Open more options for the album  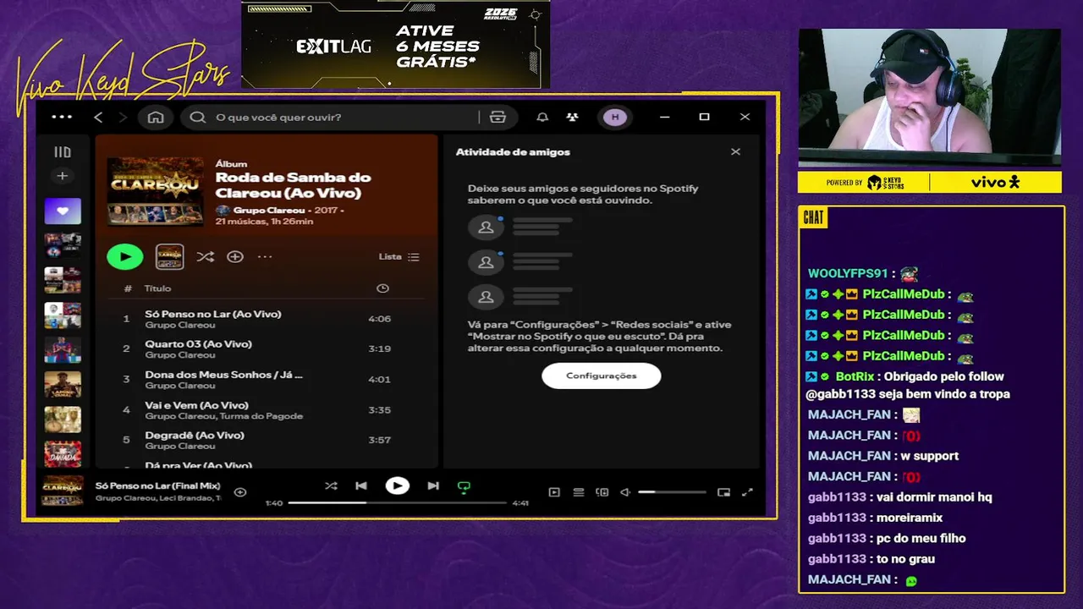pyautogui.click(x=265, y=256)
